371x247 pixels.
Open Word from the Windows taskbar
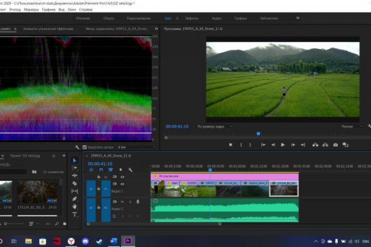pyautogui.click(x=113, y=241)
